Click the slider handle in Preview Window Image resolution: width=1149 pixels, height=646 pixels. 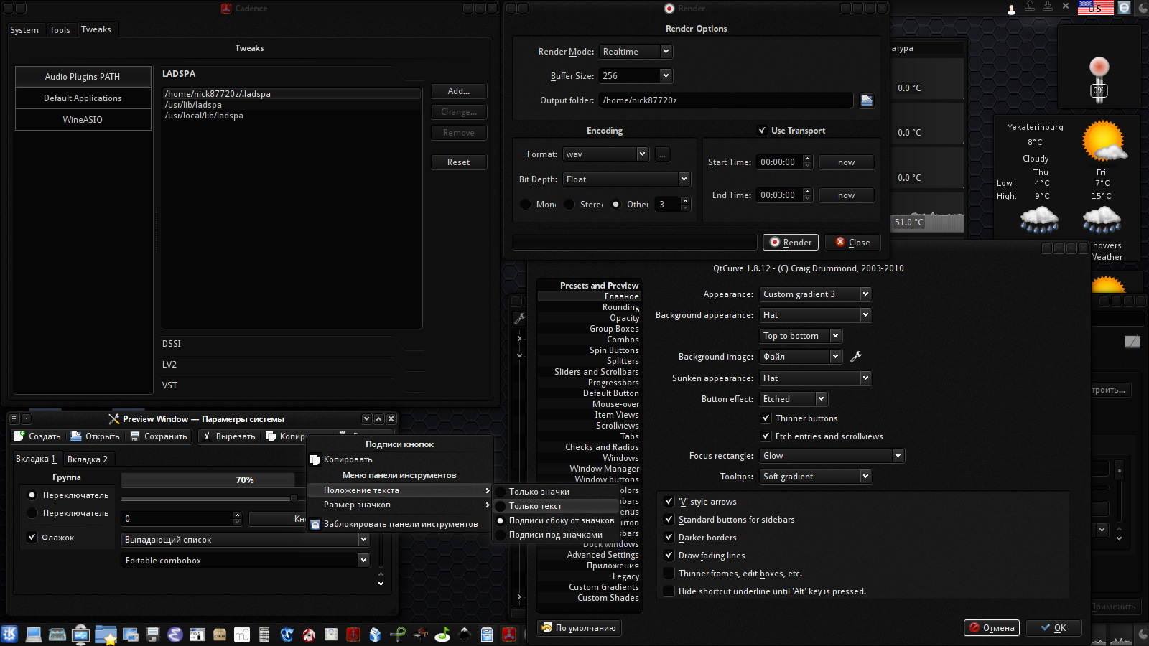(x=294, y=498)
